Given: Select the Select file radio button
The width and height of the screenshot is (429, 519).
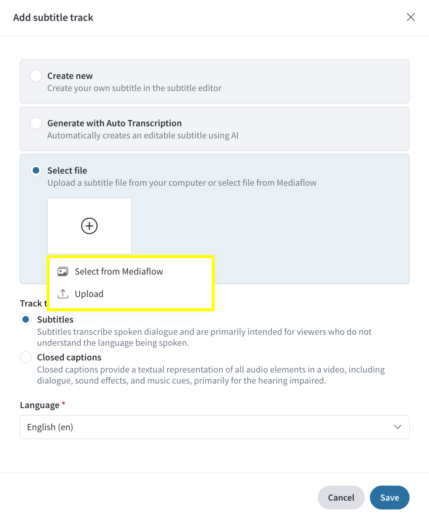Looking at the screenshot, I should tap(36, 171).
